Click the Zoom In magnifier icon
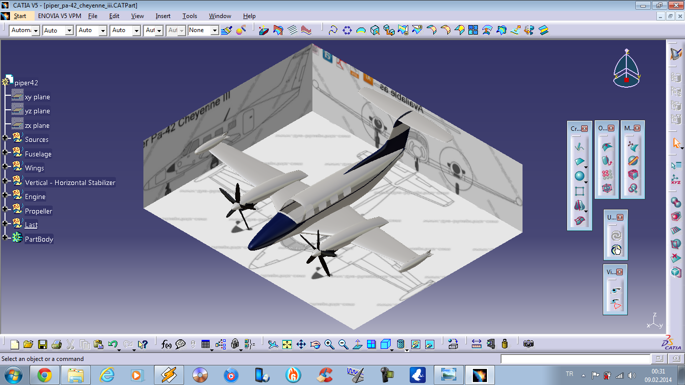Viewport: 685px width, 385px height. click(x=329, y=344)
